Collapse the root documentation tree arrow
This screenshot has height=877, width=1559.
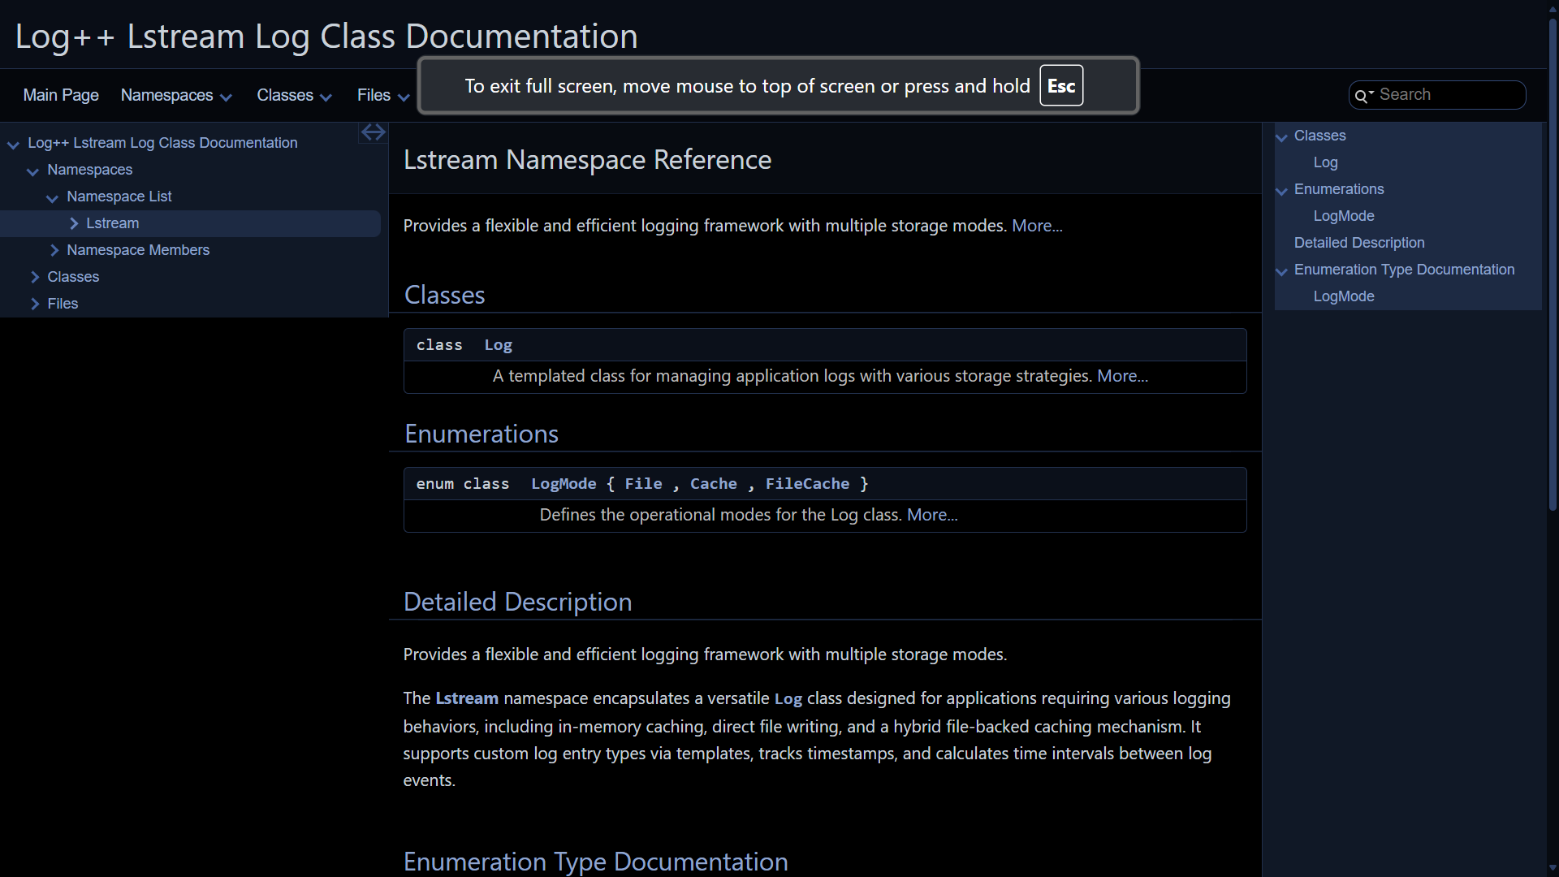pos(13,145)
